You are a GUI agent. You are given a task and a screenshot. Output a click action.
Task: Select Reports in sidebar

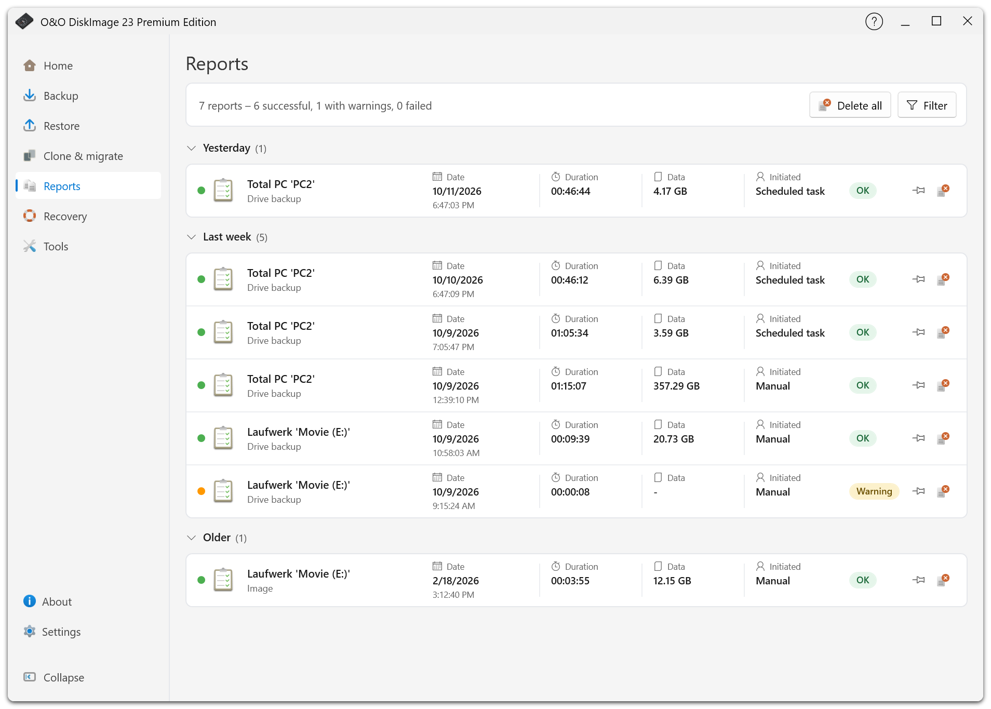point(88,186)
